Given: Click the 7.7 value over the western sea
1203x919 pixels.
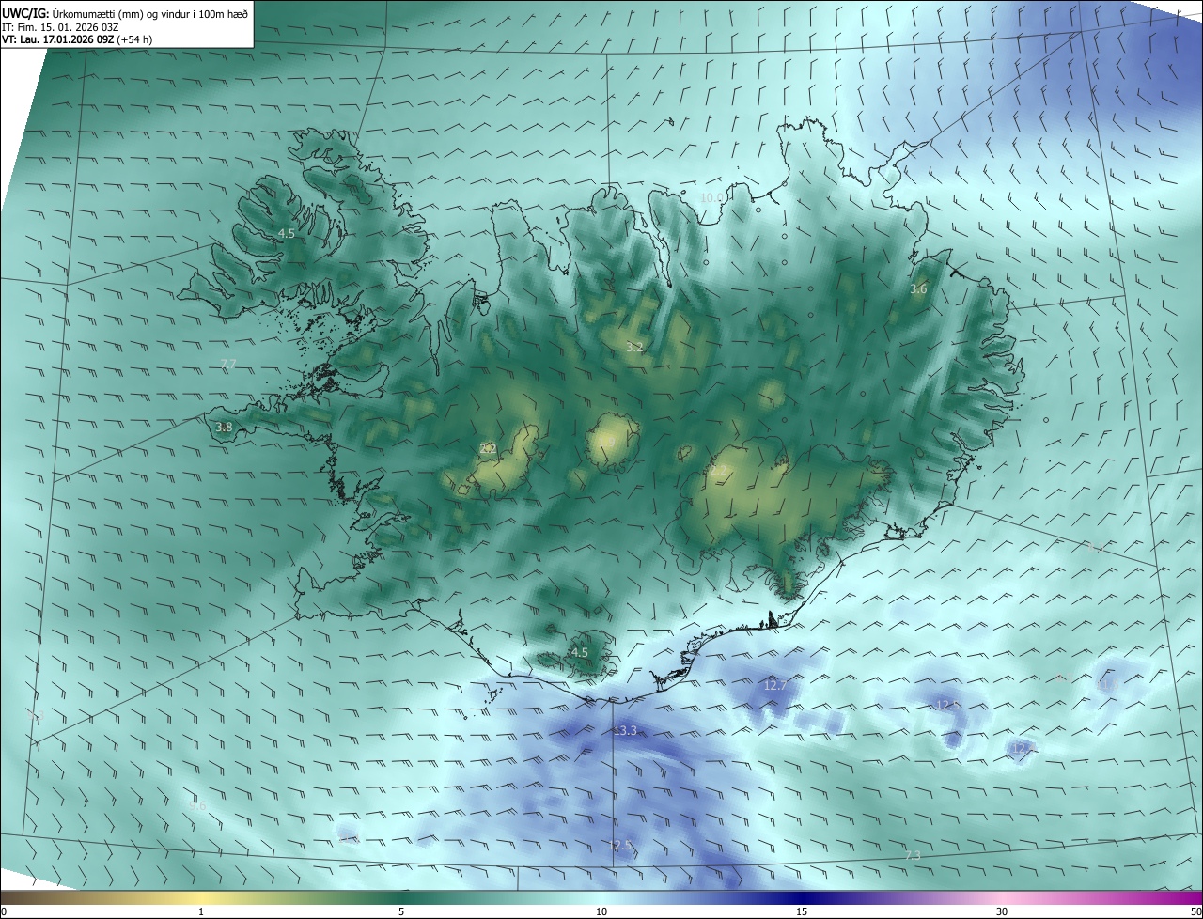Looking at the screenshot, I should pos(227,364).
